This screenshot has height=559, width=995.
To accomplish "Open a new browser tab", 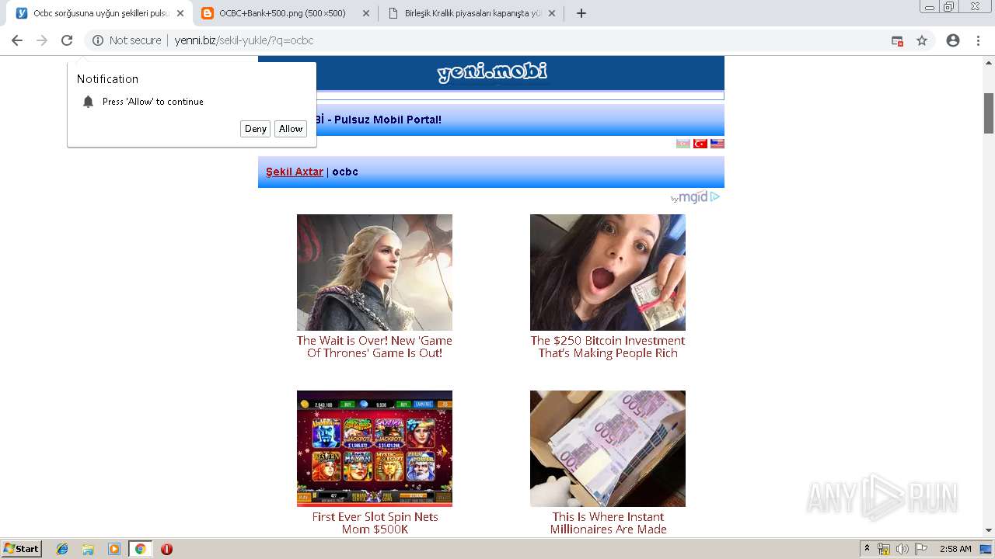I will [x=581, y=13].
